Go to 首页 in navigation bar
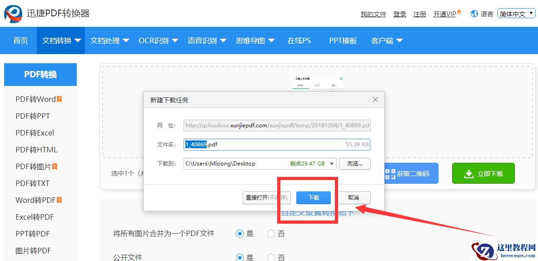This screenshot has height=261, width=538. pos(20,40)
